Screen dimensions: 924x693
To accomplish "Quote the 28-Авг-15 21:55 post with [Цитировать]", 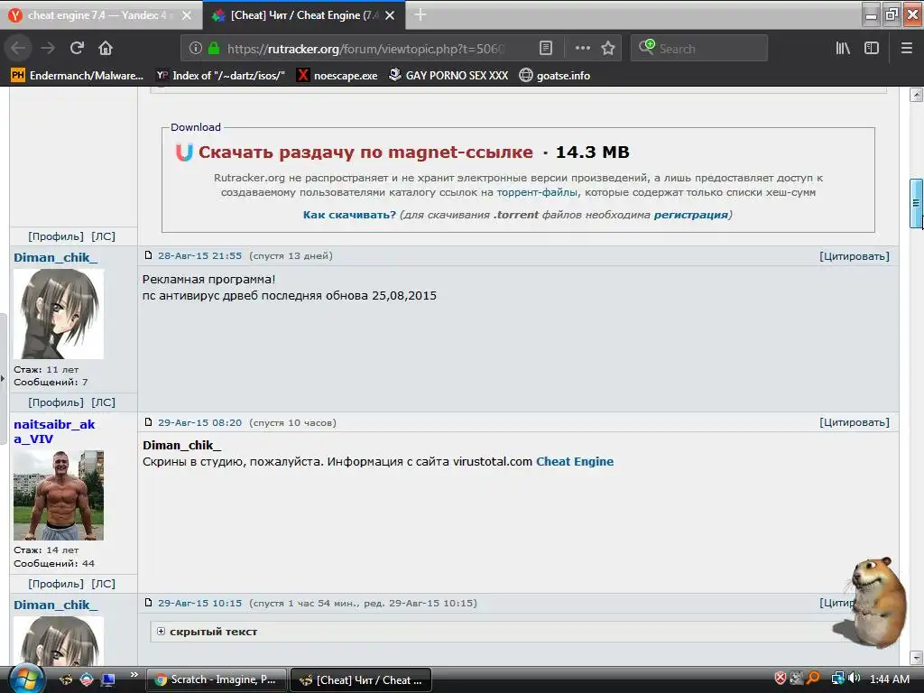I will [855, 256].
